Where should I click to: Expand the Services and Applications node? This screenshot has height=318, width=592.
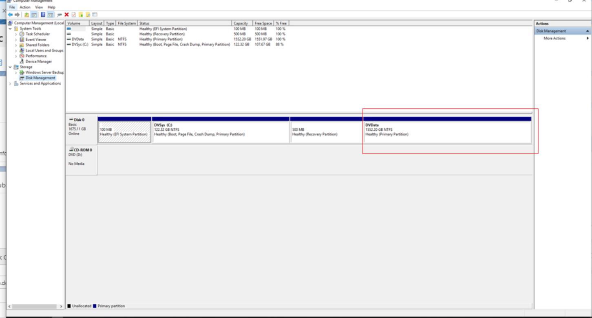(11, 83)
